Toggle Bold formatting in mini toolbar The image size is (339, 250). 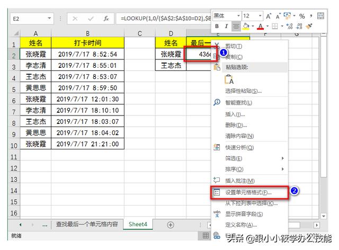tap(217, 26)
